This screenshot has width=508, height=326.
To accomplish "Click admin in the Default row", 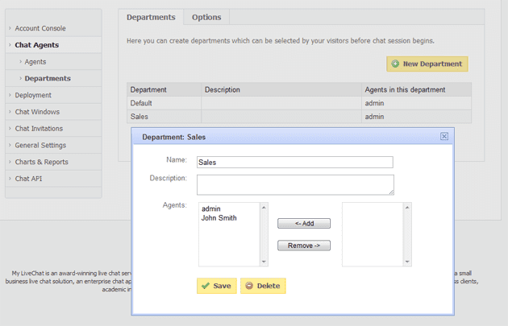I will pyautogui.click(x=374, y=103).
